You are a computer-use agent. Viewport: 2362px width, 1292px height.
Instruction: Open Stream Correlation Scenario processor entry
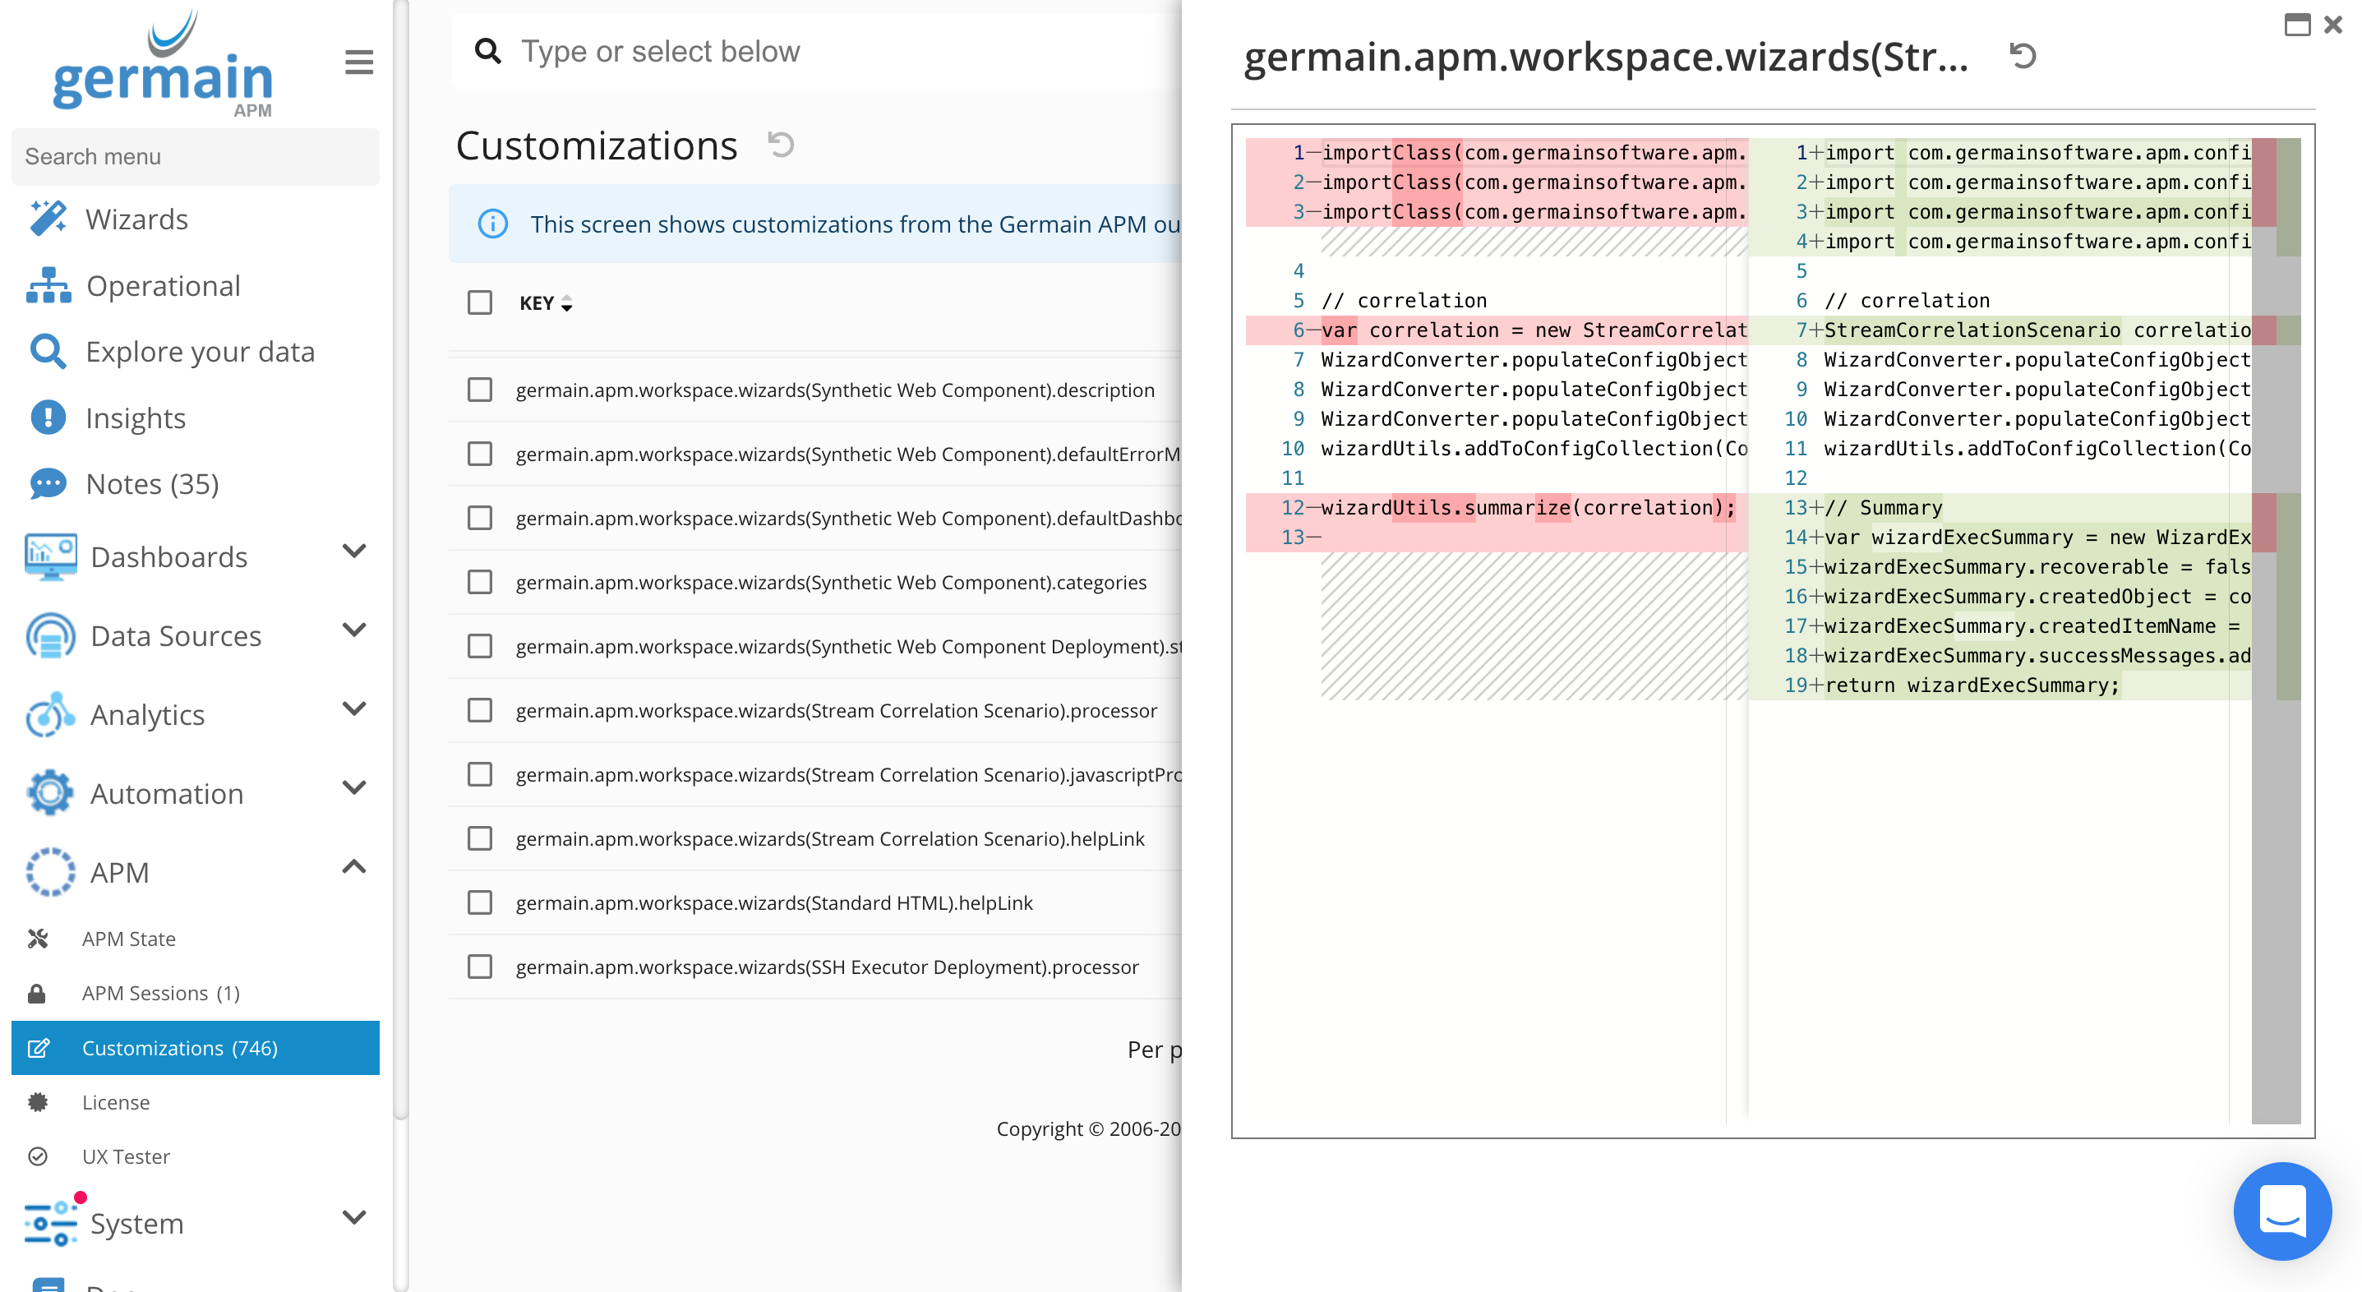coord(835,711)
